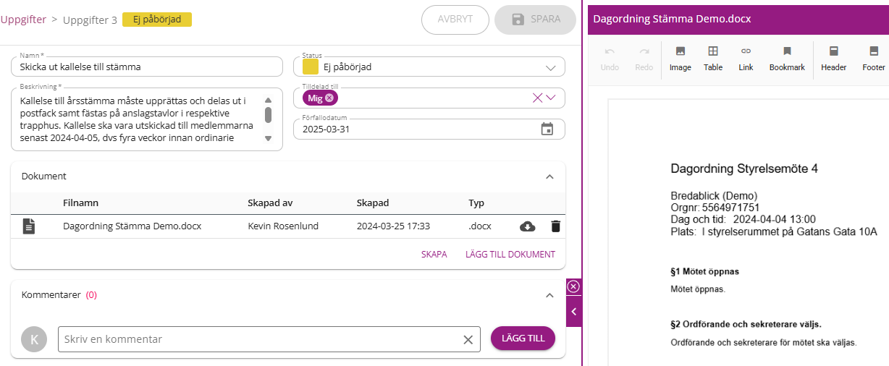Expand the Tilldelad till dropdown arrow
889x366 pixels.
551,98
